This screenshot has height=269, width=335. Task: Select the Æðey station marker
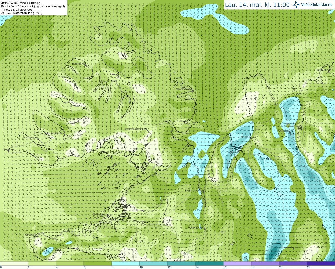tap(118, 76)
